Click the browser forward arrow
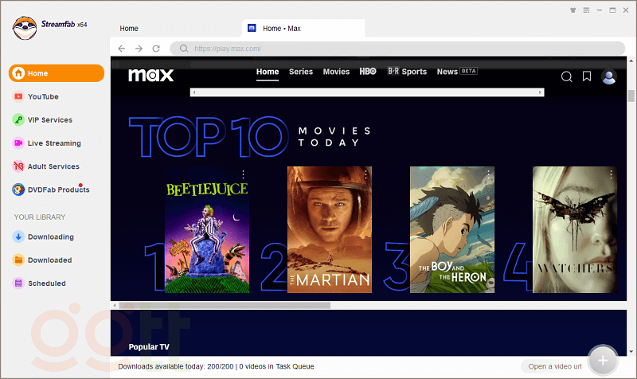The width and height of the screenshot is (637, 379). 139,49
